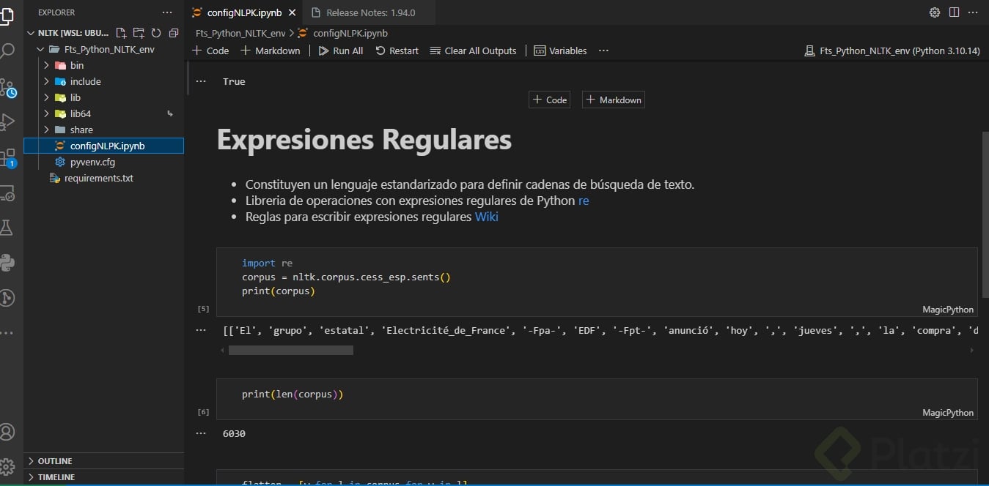Expand the bin folder
Viewport: 989px width, 486px height.
(x=76, y=65)
